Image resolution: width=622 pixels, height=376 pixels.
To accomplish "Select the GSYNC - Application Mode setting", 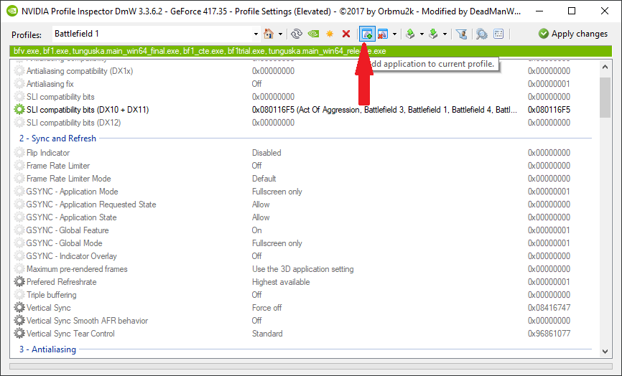I will pyautogui.click(x=73, y=192).
